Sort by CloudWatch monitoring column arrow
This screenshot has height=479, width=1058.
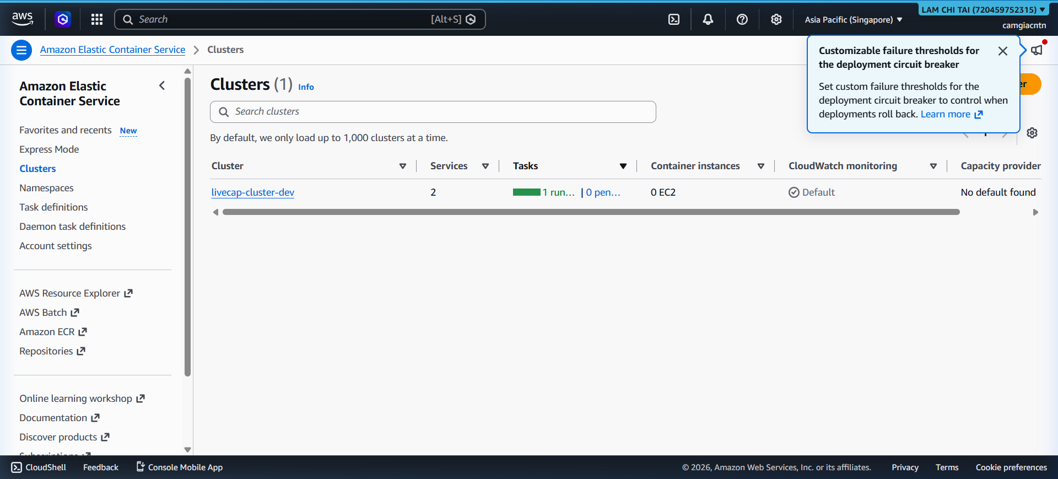pyautogui.click(x=933, y=166)
